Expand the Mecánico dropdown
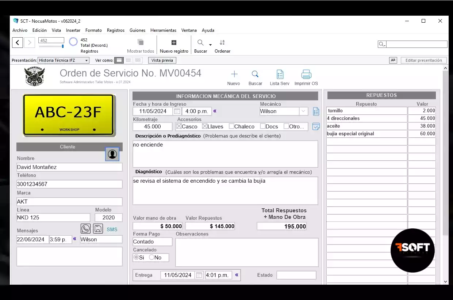 (303, 111)
